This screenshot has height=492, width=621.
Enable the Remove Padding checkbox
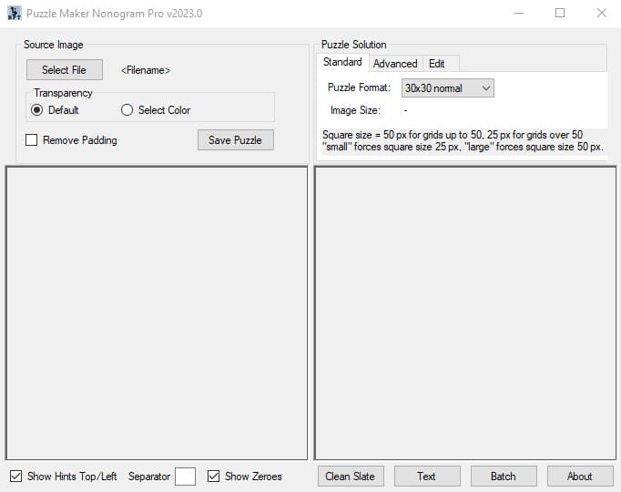32,140
